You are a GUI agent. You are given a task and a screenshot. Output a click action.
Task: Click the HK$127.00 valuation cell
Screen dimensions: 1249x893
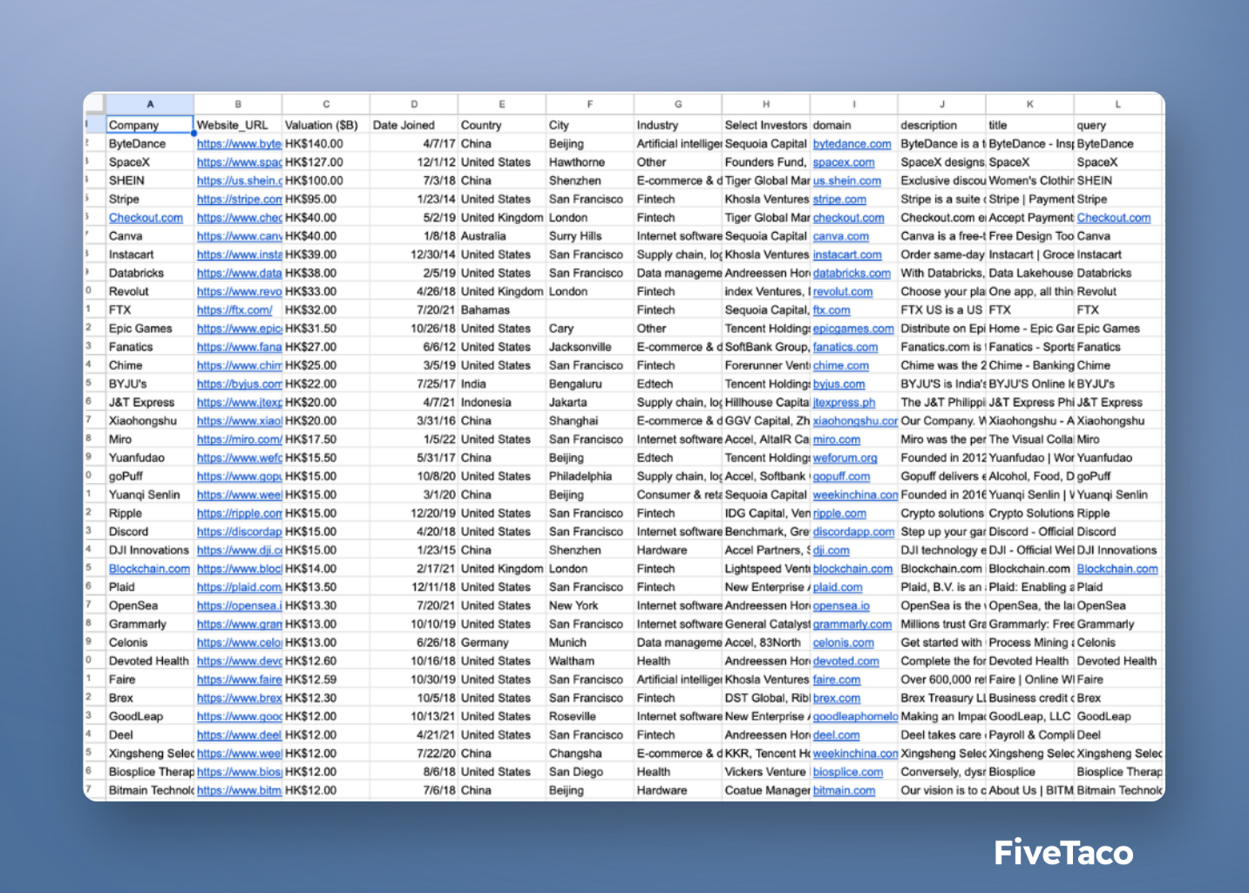[326, 162]
